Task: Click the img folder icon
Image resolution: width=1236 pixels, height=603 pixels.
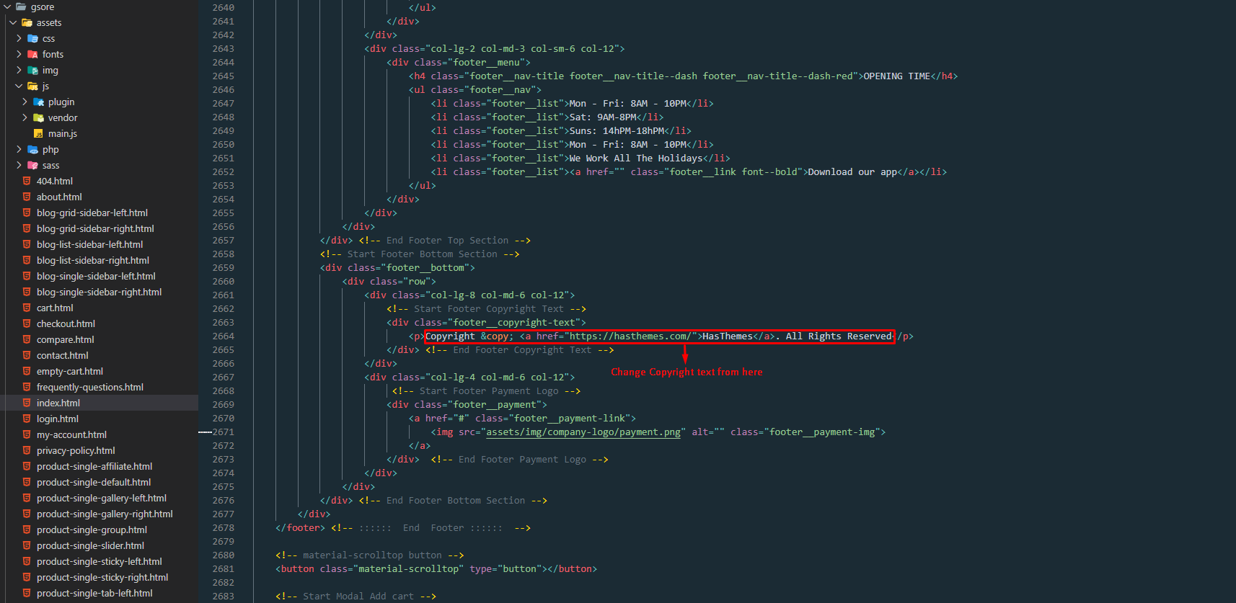Action: (x=32, y=71)
